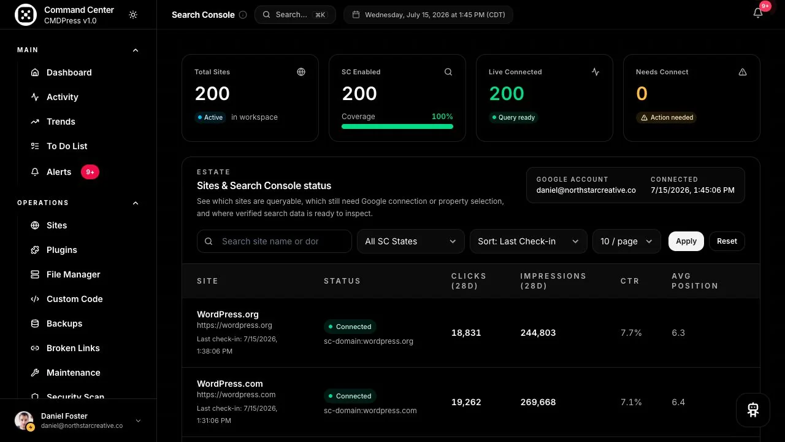Viewport: 785px width, 442px height.
Task: Click the daniel@northstarcreative.co Google account text
Action: pos(586,190)
